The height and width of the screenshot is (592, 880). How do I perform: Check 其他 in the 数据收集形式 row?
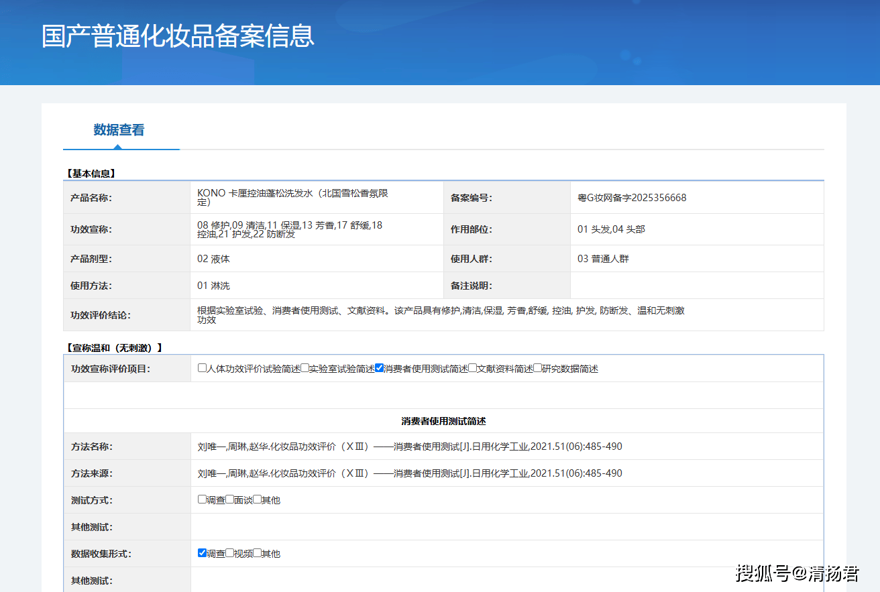point(258,553)
